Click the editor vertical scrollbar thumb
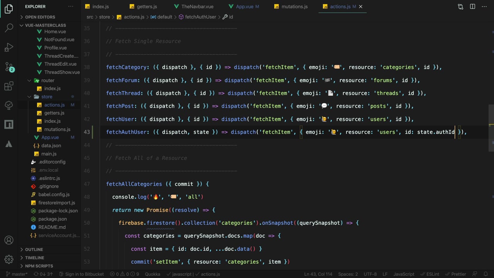The height and width of the screenshot is (278, 494). 491,127
